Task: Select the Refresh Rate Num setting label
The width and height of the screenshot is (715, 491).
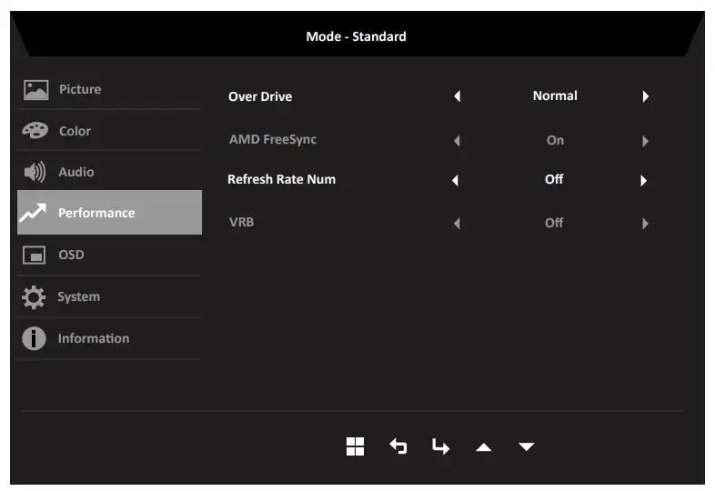Action: coord(281,180)
